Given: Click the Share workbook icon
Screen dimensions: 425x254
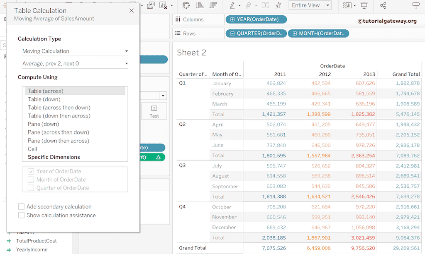Looking at the screenshot, I should click(x=383, y=5).
